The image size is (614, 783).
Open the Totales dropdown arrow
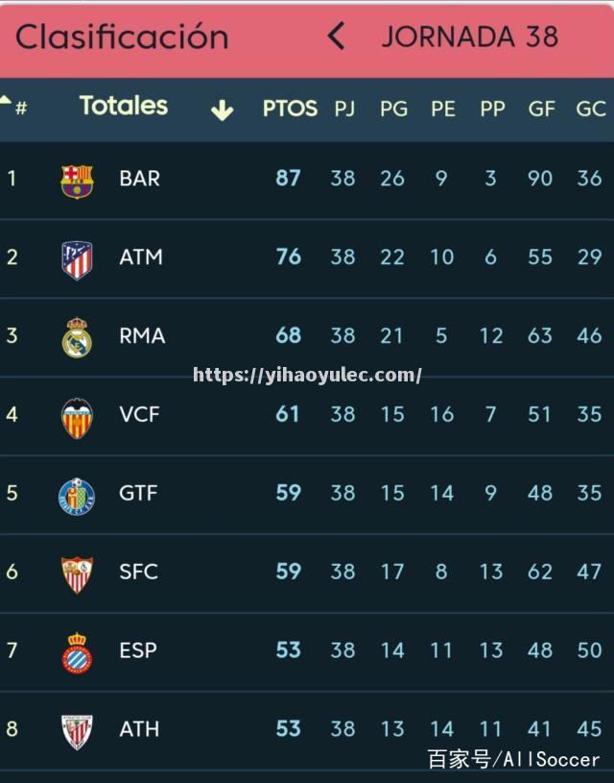tap(222, 110)
